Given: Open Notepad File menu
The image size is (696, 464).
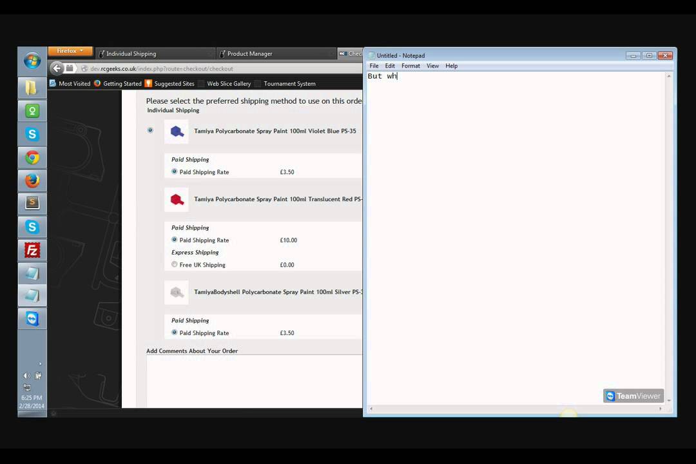Looking at the screenshot, I should 374,66.
